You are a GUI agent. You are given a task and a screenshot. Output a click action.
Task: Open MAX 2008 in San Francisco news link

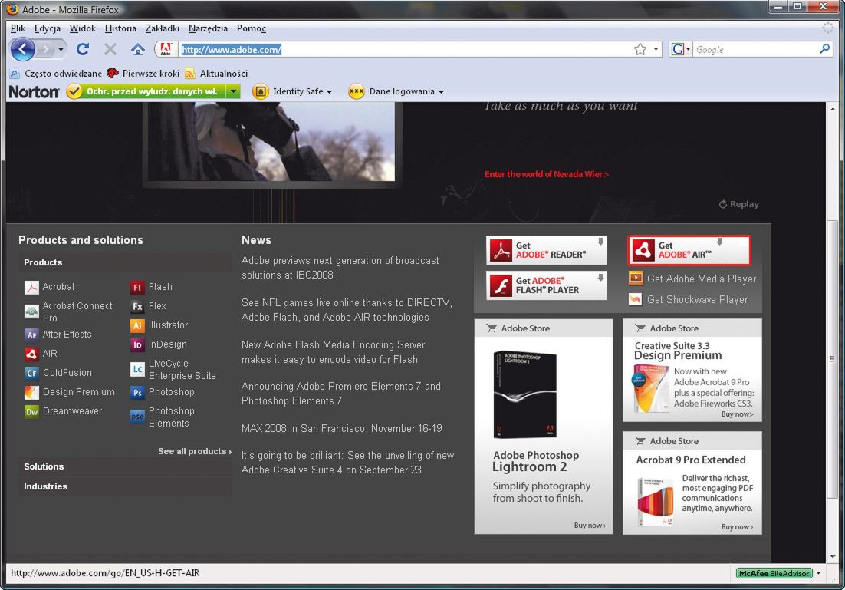click(342, 429)
